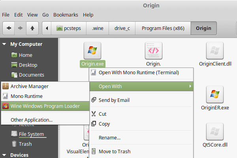Select Archive Manager in Open With submenu
This screenshot has width=237, height=158.
tap(45, 87)
